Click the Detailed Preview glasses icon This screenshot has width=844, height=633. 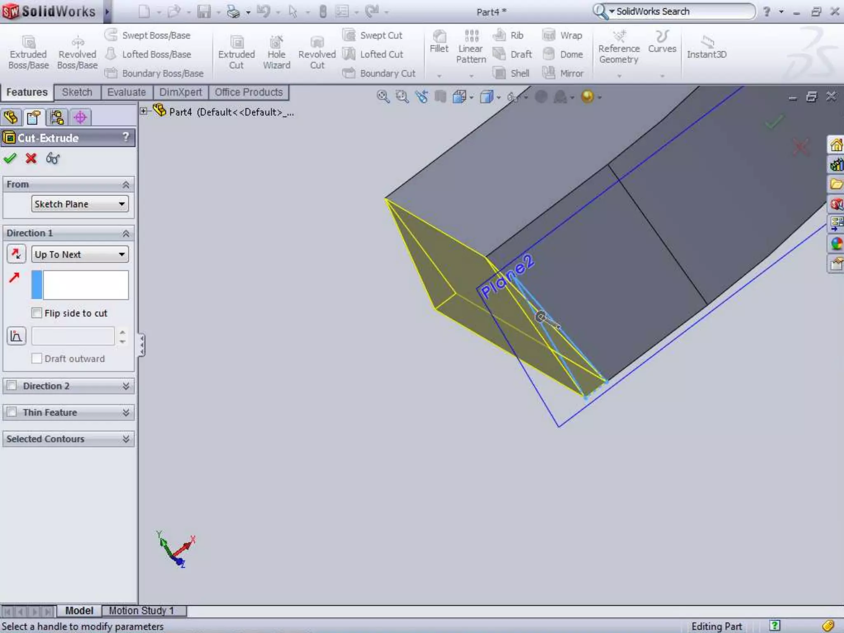[53, 158]
